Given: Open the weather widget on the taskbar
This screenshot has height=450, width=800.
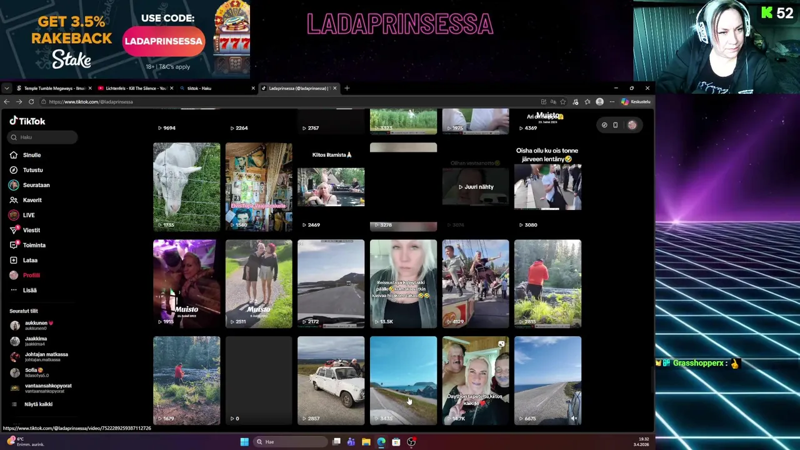Looking at the screenshot, I should pos(25,442).
